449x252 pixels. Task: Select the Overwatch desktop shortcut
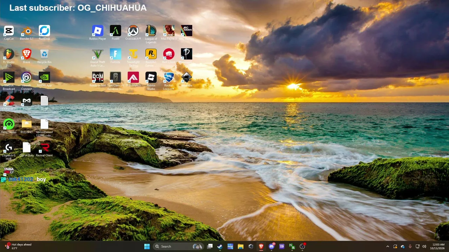(133, 33)
